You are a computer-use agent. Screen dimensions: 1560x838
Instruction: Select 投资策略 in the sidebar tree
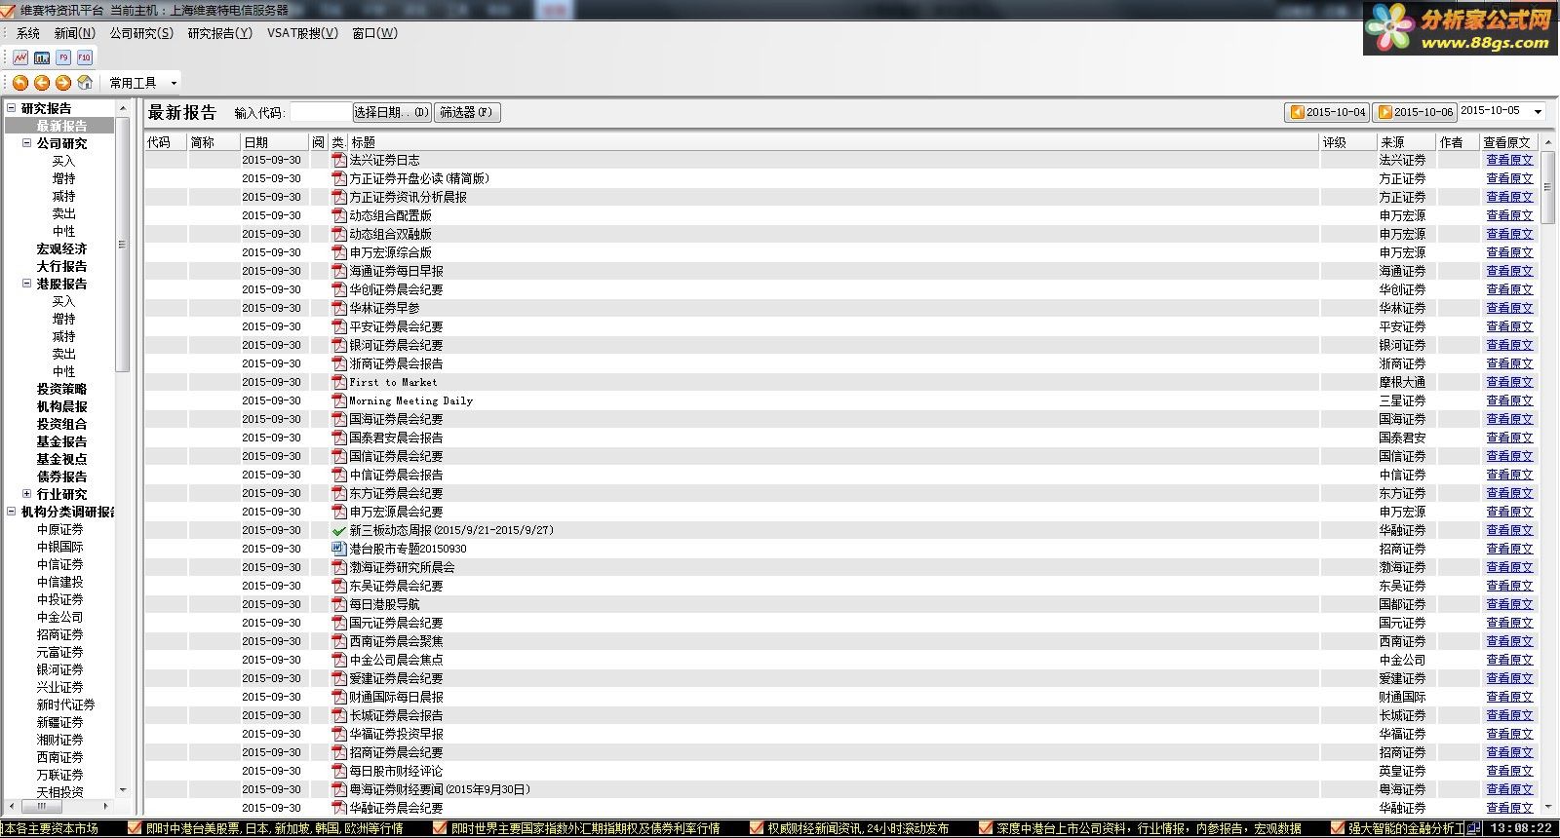tap(61, 389)
